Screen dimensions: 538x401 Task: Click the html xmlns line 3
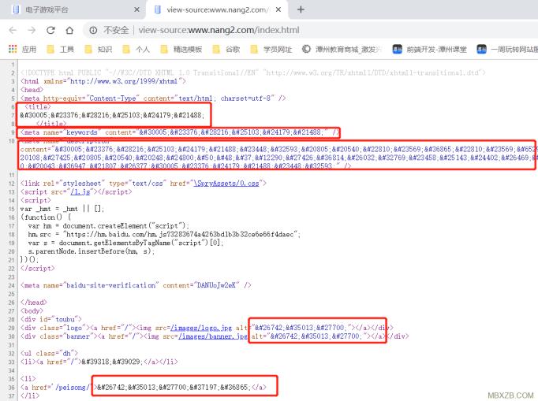pos(103,81)
